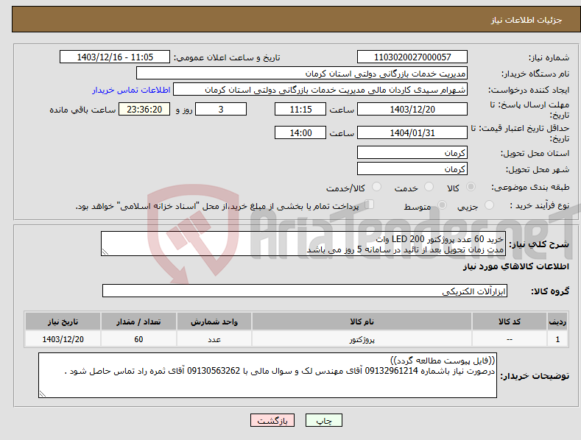Screen dimensions: 581x440
Task: Click the ایجاد کننده درخواست field
Action: [320, 90]
